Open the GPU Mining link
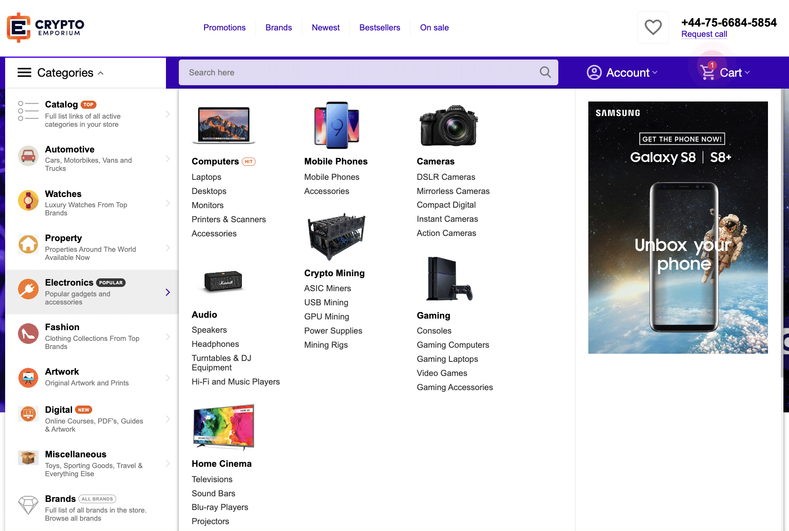 pos(327,316)
